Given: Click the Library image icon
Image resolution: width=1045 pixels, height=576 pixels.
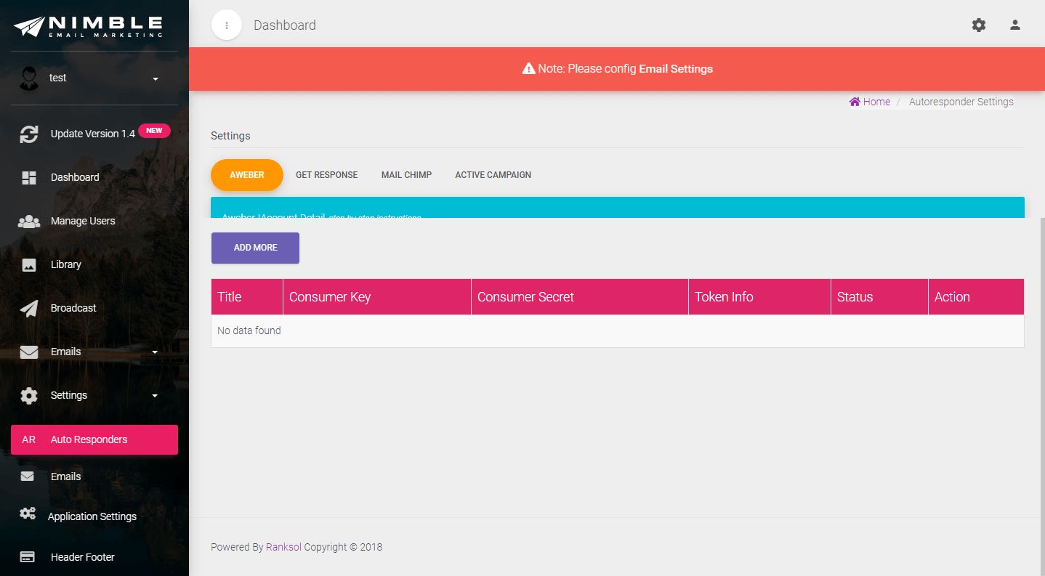Looking at the screenshot, I should tap(29, 265).
